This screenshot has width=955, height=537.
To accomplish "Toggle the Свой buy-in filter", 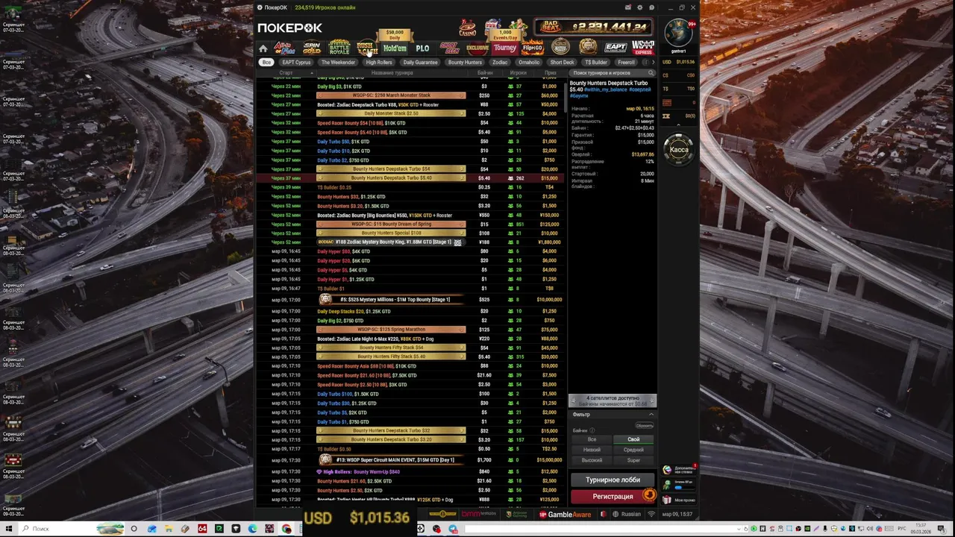I will point(633,439).
